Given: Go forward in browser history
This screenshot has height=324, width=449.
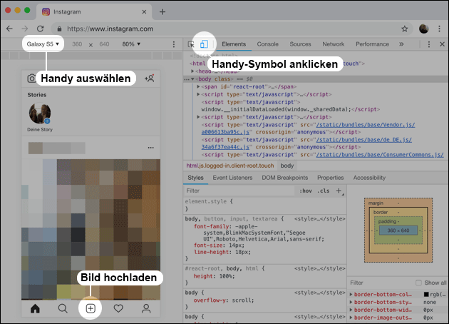Looking at the screenshot, I should (25, 29).
